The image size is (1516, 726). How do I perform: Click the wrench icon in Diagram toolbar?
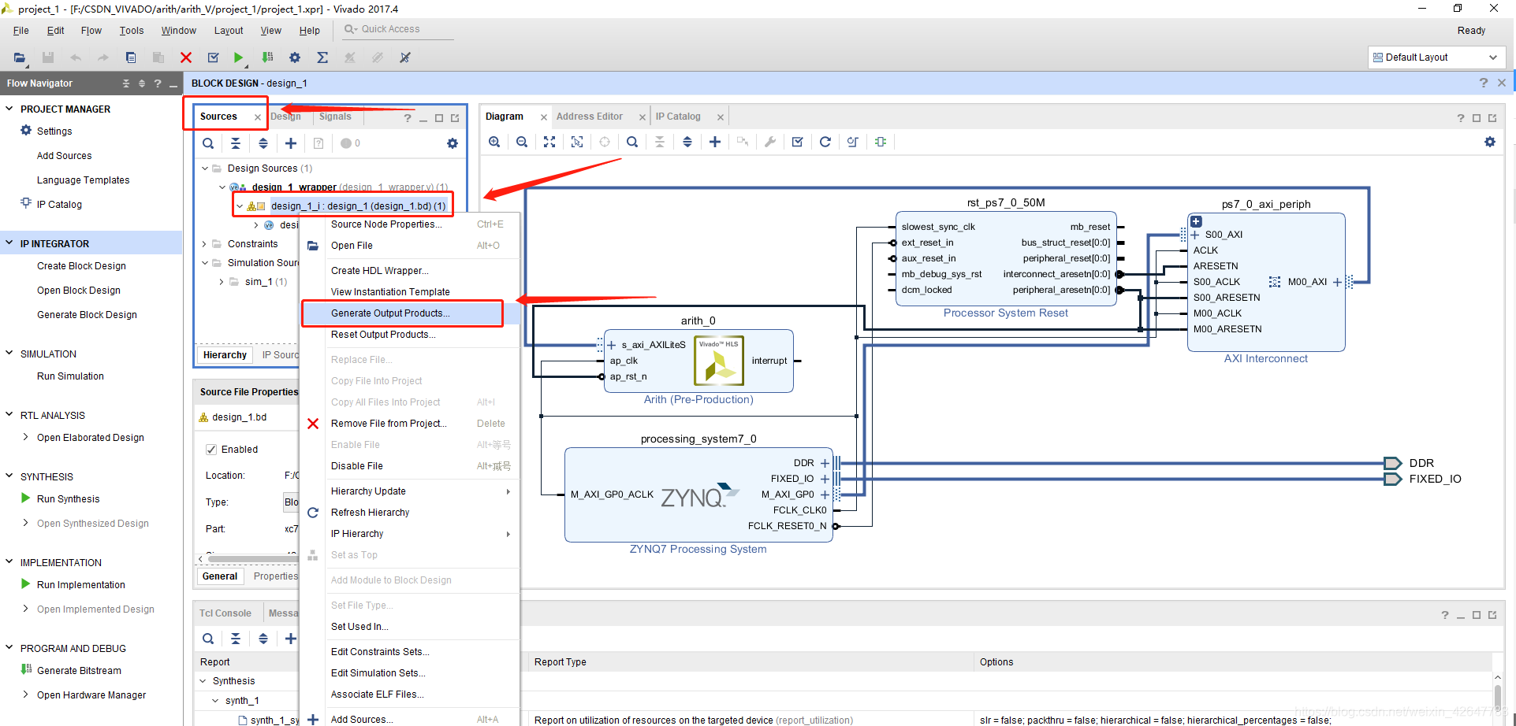click(x=770, y=142)
